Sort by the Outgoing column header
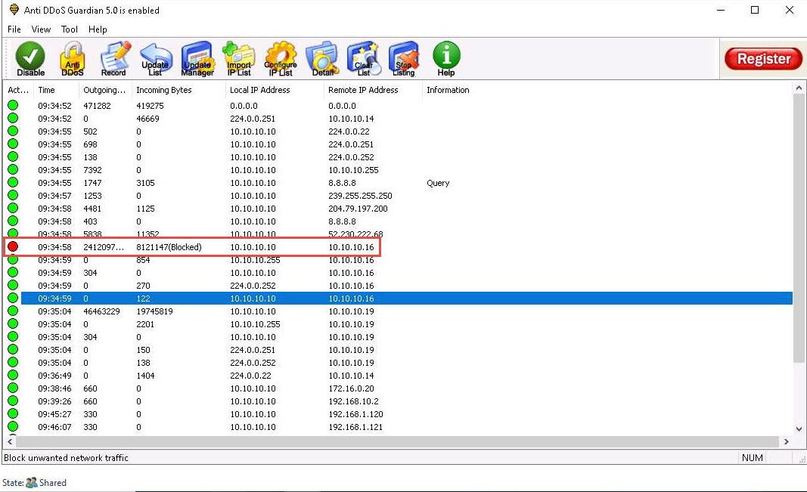This screenshot has height=492, width=807. 104,90
